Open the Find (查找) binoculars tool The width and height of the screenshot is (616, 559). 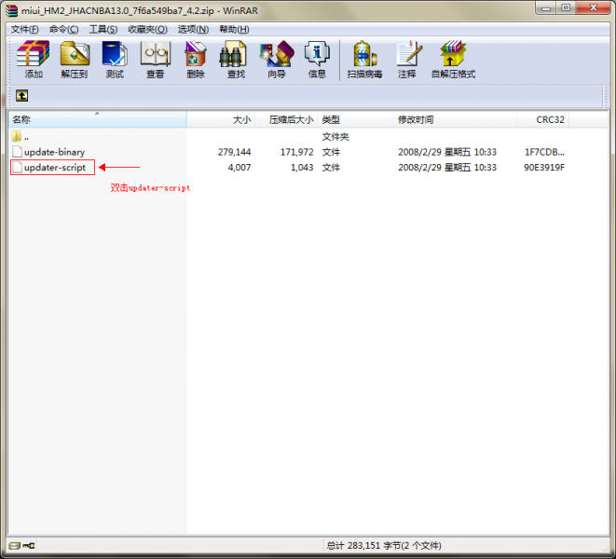236,59
